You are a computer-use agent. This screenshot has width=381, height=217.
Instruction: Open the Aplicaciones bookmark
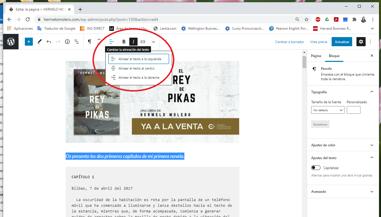point(20,29)
